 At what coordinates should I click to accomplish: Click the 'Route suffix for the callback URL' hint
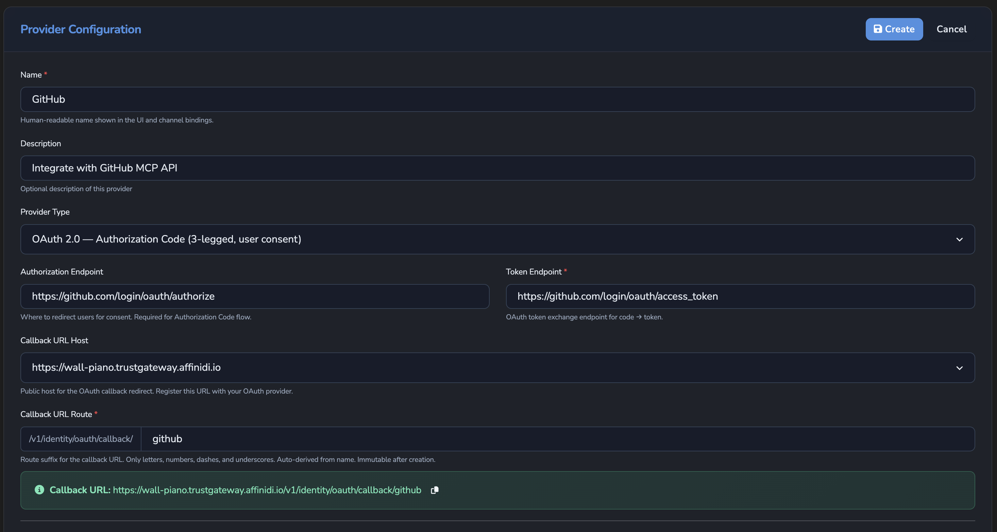point(227,460)
